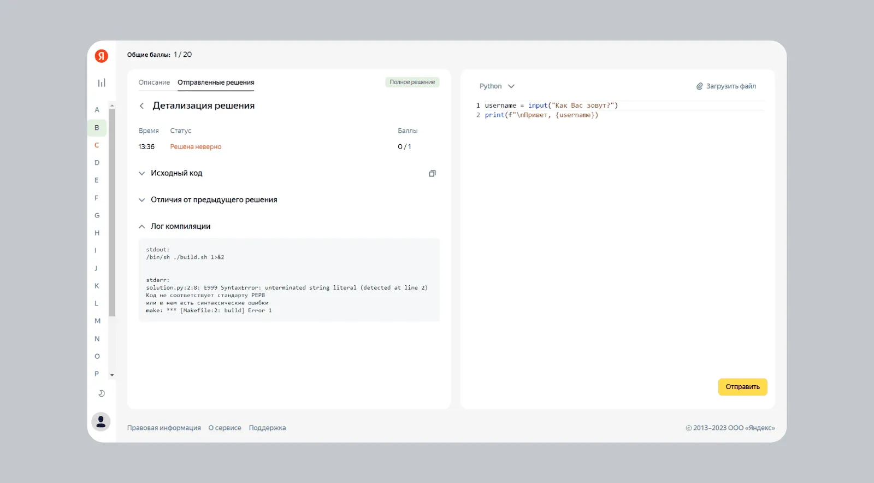Click the make Error 1 log line
This screenshot has width=874, height=483.
[x=209, y=310]
